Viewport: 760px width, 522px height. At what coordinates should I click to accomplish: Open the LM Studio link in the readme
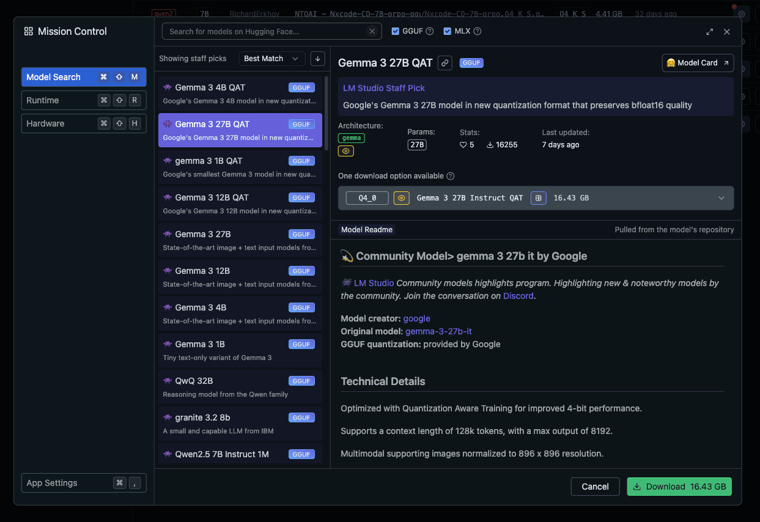click(374, 283)
